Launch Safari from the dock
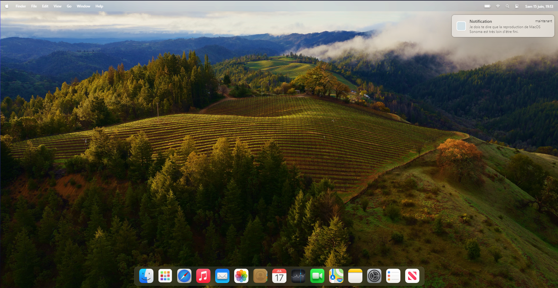 (184, 276)
